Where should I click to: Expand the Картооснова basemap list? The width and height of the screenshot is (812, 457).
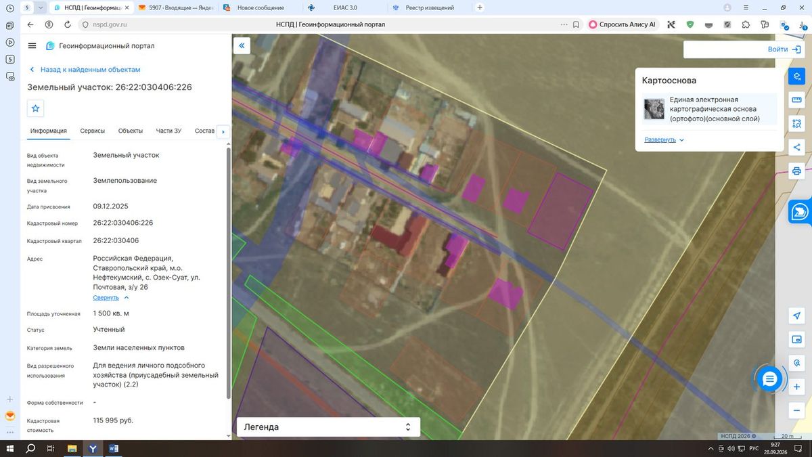664,140
